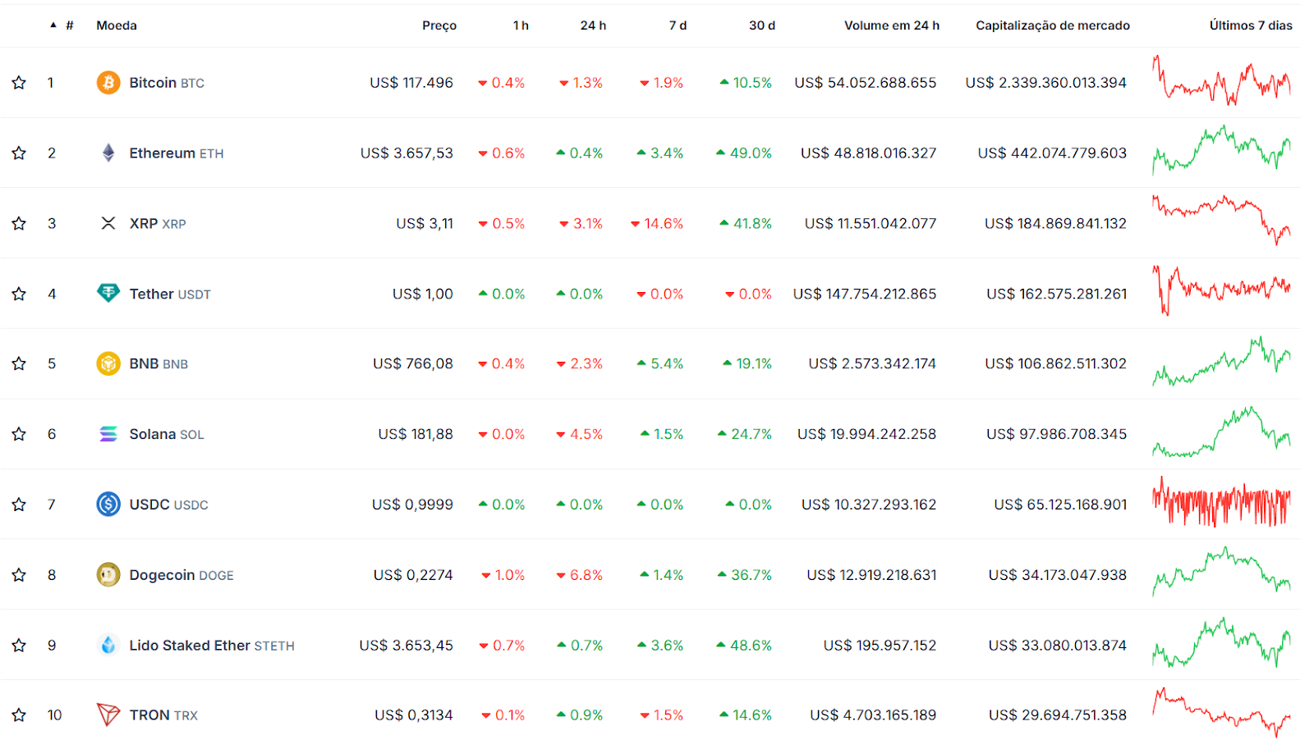
Task: Open the Solana SOL coin page
Action: click(167, 434)
